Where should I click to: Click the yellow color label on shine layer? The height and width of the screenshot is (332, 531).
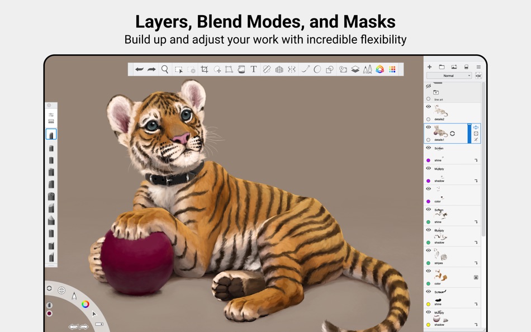(x=428, y=304)
